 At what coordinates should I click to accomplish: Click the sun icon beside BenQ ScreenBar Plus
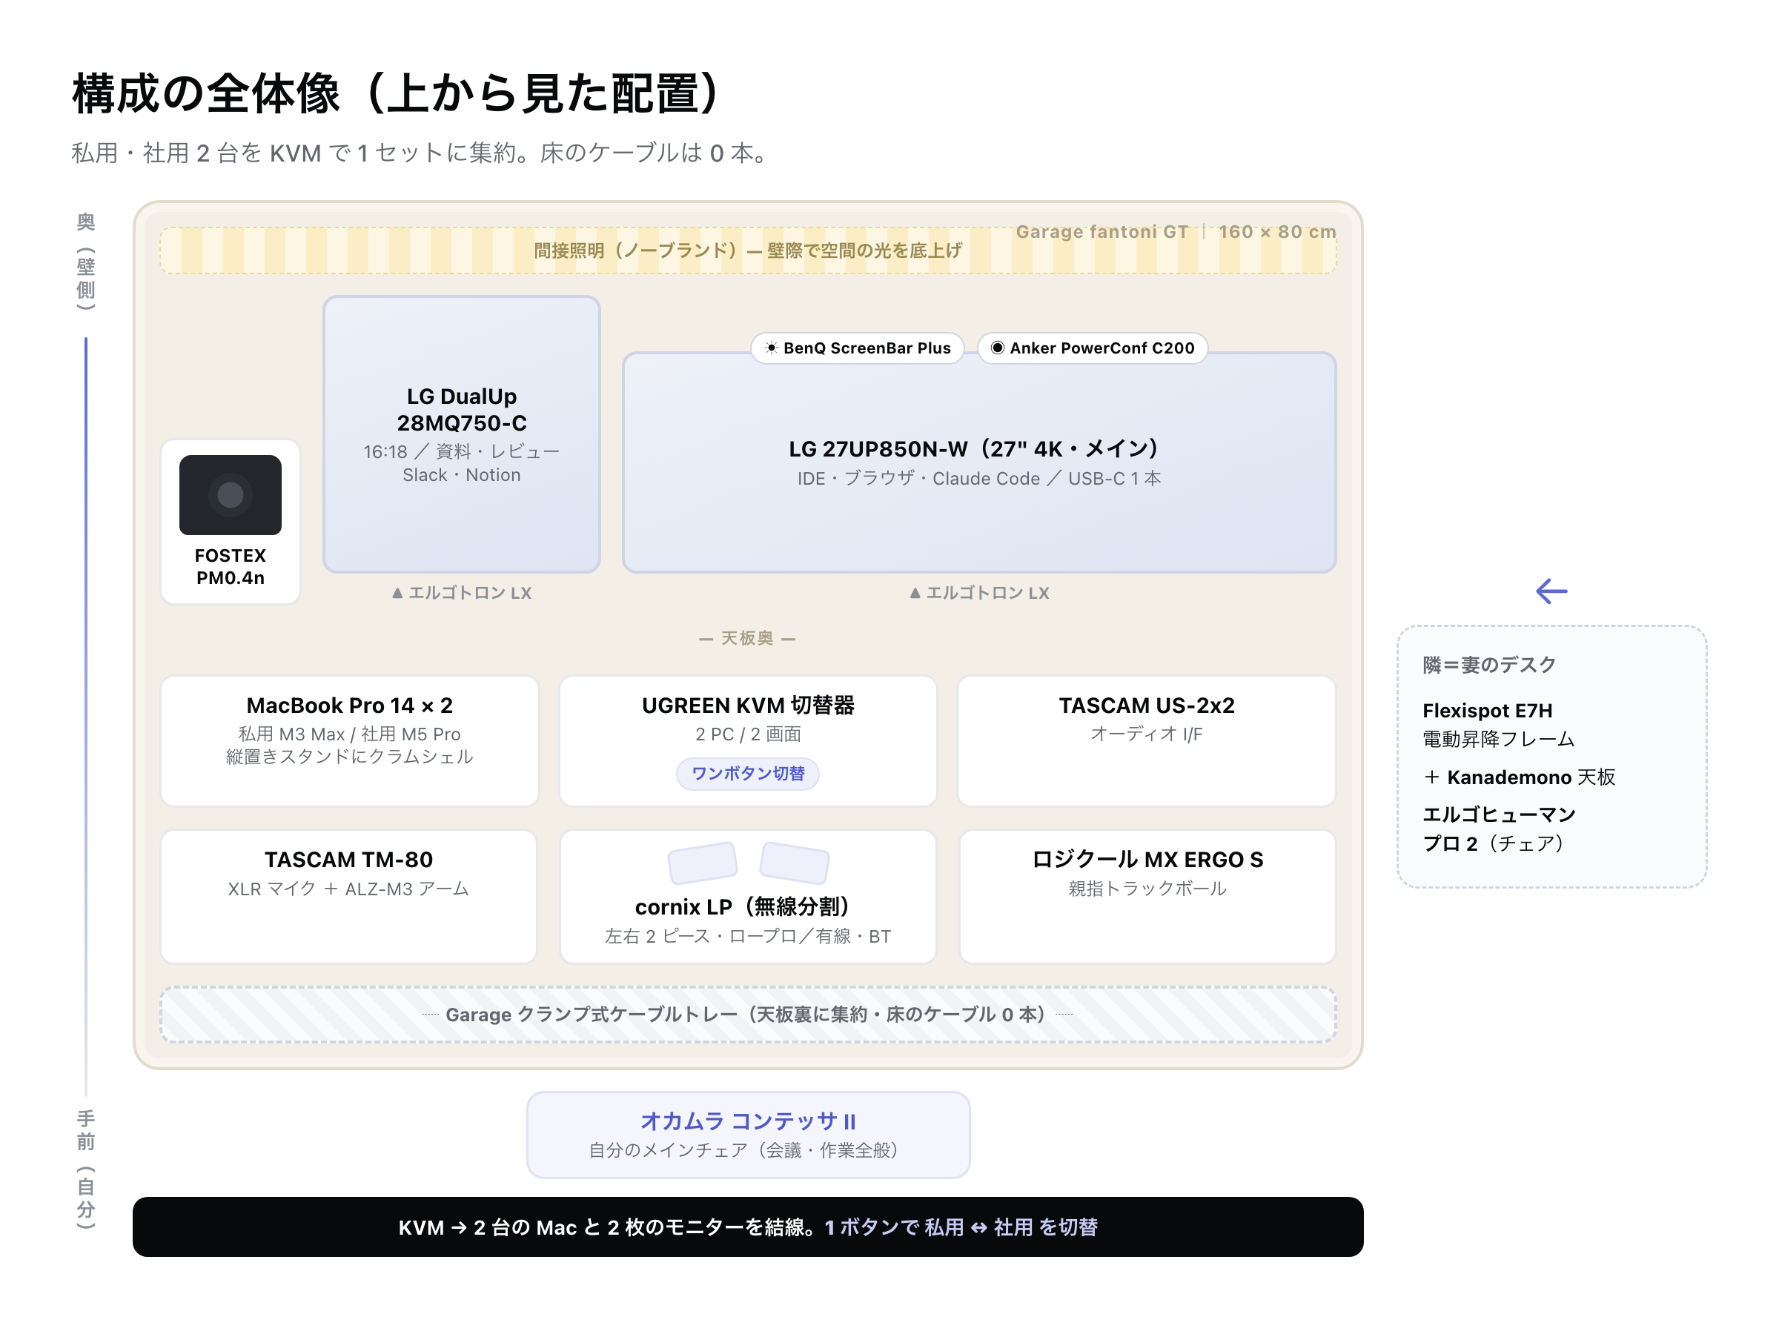click(772, 348)
